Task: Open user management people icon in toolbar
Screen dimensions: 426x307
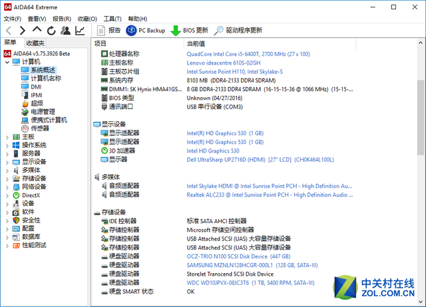Action: click(x=65, y=31)
